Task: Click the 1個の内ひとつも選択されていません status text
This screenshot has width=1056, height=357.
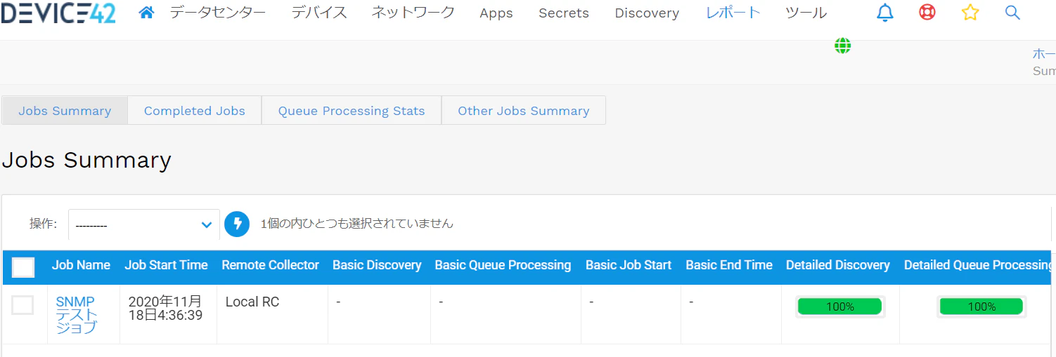Action: (x=357, y=224)
